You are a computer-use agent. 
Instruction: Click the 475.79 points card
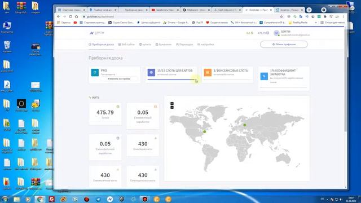[x=105, y=114]
